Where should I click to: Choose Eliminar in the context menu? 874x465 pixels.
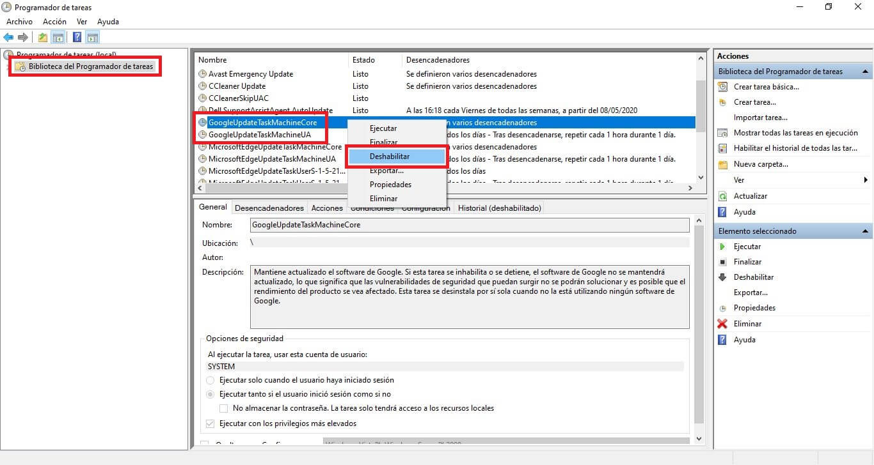click(396, 199)
